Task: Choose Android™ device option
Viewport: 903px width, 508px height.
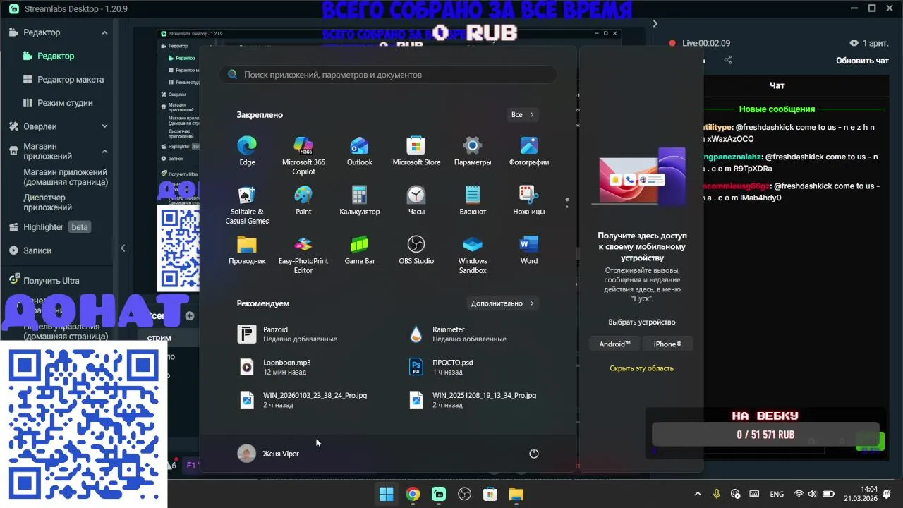Action: coord(614,344)
